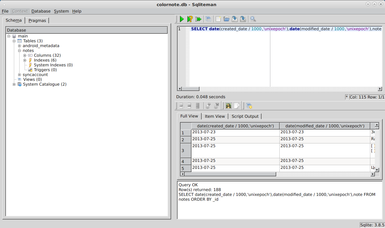Export the result data icon

pyautogui.click(x=237, y=106)
